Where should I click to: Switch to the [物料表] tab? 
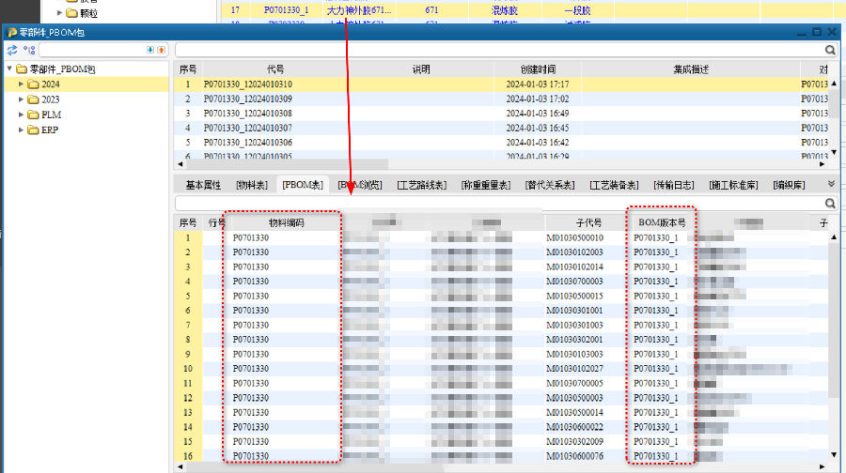(x=252, y=185)
